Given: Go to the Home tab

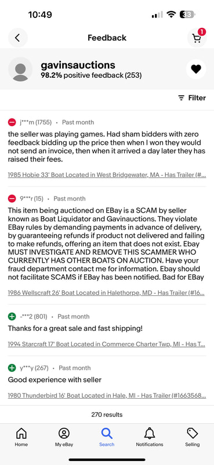Looking at the screenshot, I should point(21,437).
